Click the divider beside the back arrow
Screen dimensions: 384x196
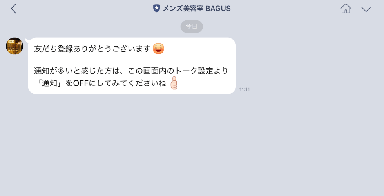(x=20, y=9)
